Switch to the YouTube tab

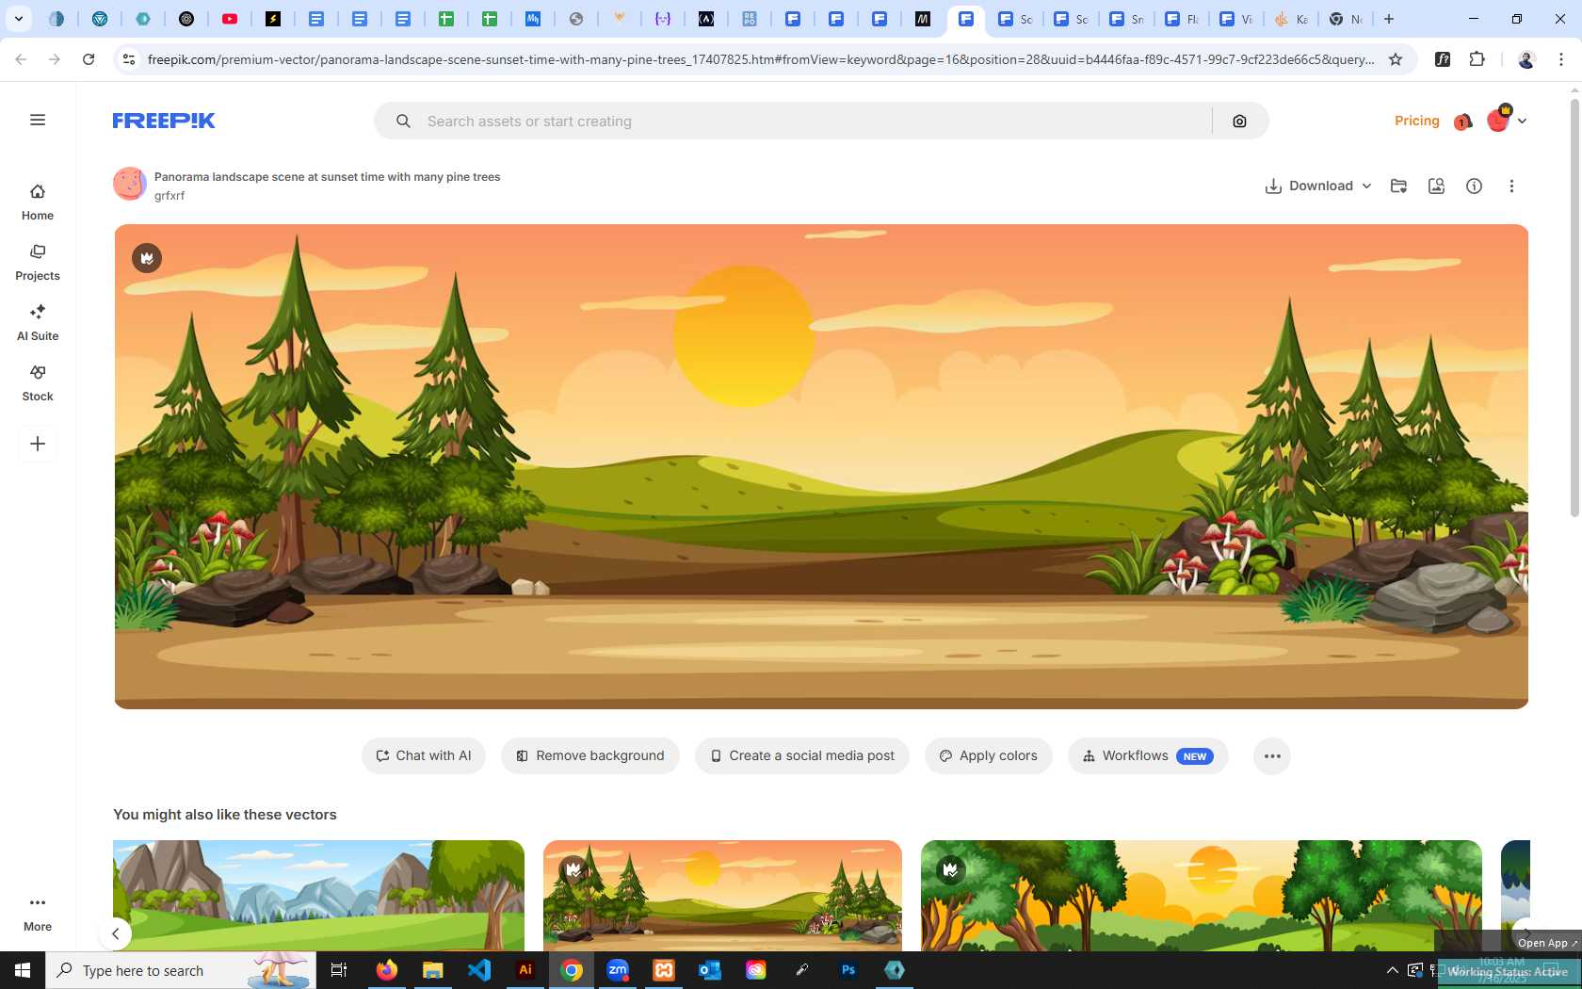click(x=230, y=19)
